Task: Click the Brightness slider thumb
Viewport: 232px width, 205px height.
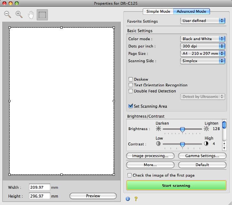Action: [x=182, y=129]
